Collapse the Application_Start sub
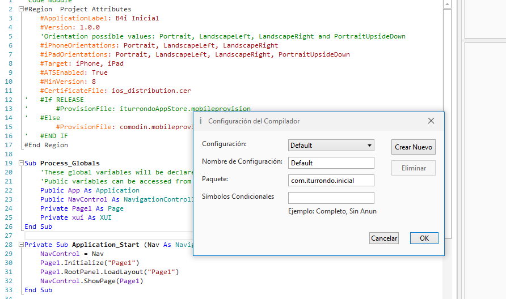 [x=21, y=245]
